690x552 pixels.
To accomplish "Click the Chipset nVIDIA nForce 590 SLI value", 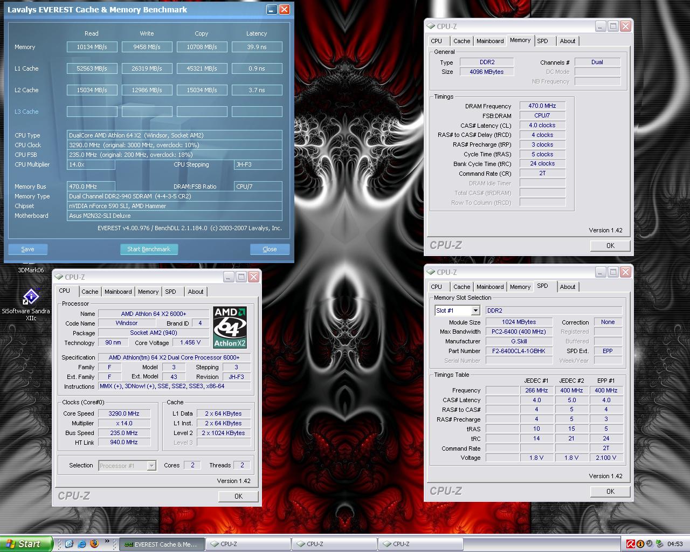I will [175, 206].
